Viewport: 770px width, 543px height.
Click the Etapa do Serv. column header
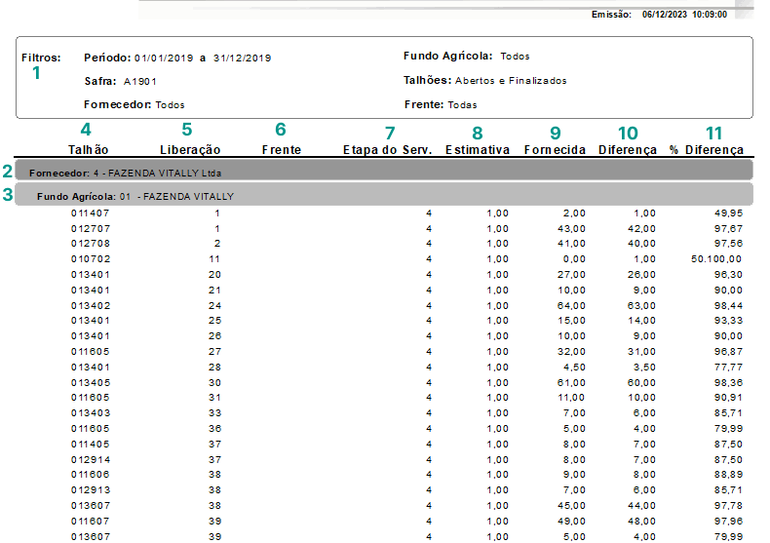coord(388,150)
